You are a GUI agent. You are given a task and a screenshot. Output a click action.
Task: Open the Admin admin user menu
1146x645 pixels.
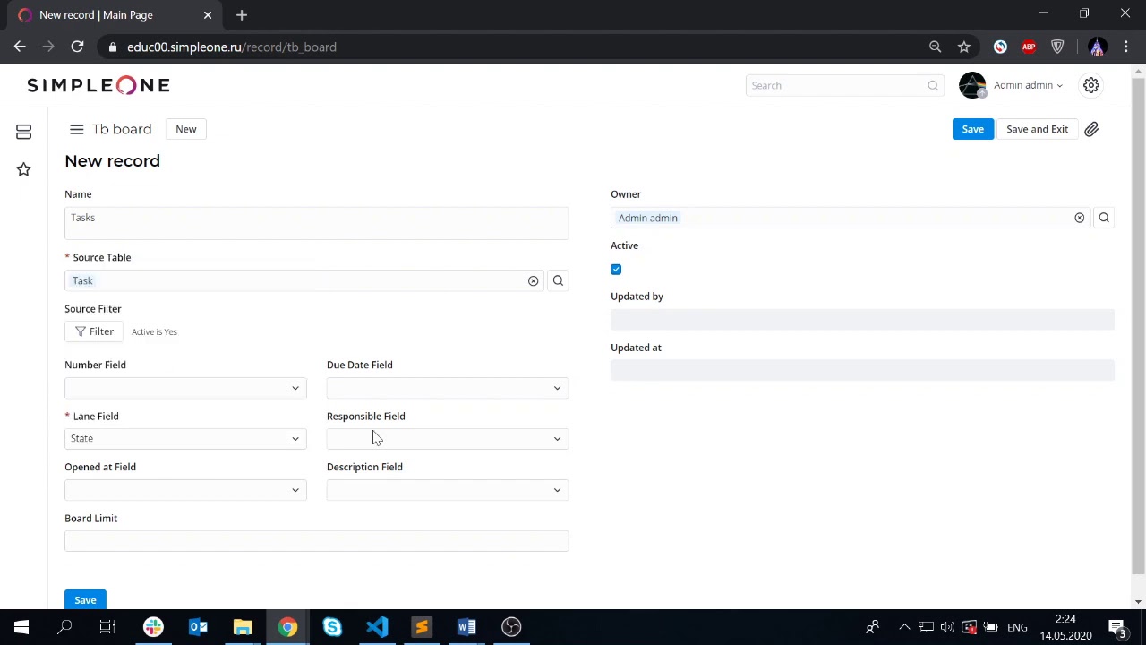coord(1028,85)
